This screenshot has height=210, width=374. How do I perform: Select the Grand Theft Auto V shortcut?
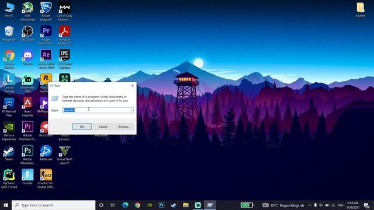[64, 155]
